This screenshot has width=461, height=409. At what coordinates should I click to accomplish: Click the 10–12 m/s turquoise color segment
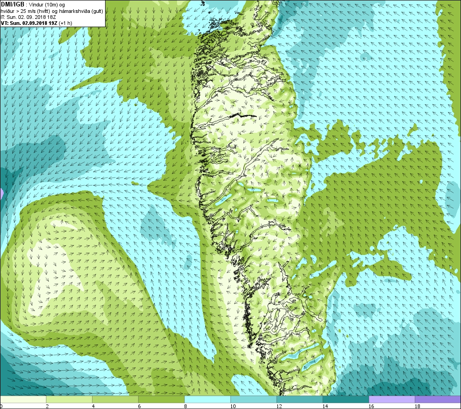click(x=254, y=399)
